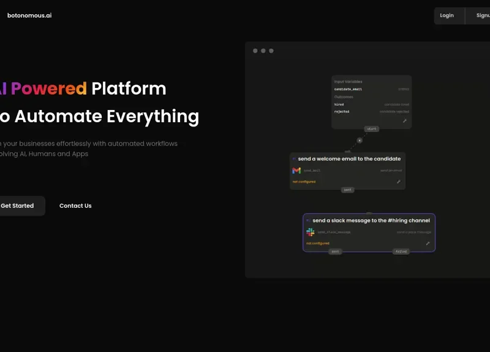The height and width of the screenshot is (352, 490).
Task: Click the 'sent' pill below the email node
Action: pos(347,190)
